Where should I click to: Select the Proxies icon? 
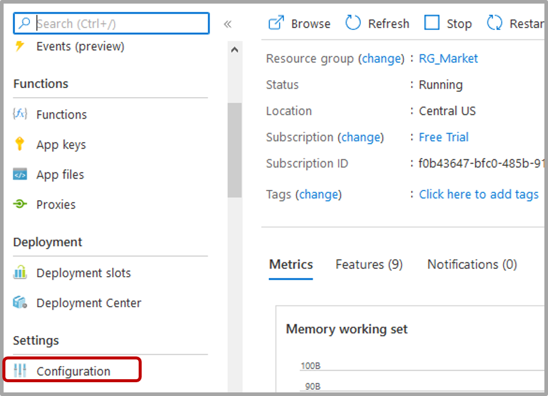pos(20,204)
